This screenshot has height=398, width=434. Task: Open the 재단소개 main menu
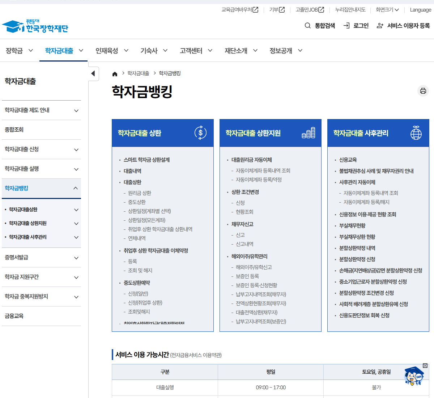point(241,51)
